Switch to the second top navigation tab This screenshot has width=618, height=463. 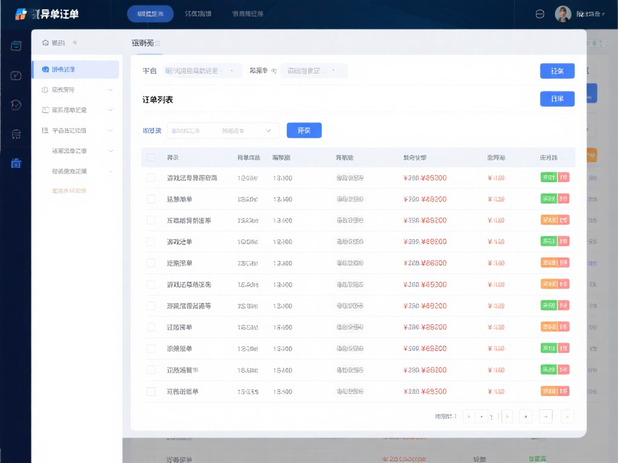tap(198, 14)
